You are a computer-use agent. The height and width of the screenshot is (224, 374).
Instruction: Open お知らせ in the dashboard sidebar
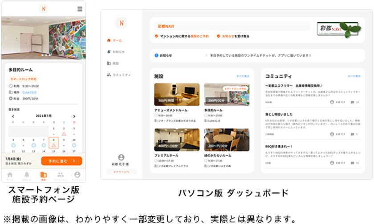point(116,52)
